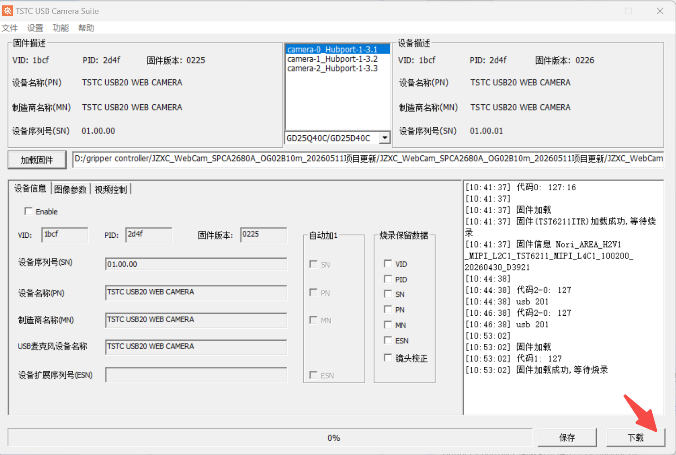Check ESN under 烧录保留数据
Viewport: 676px width, 455px height.
[388, 340]
